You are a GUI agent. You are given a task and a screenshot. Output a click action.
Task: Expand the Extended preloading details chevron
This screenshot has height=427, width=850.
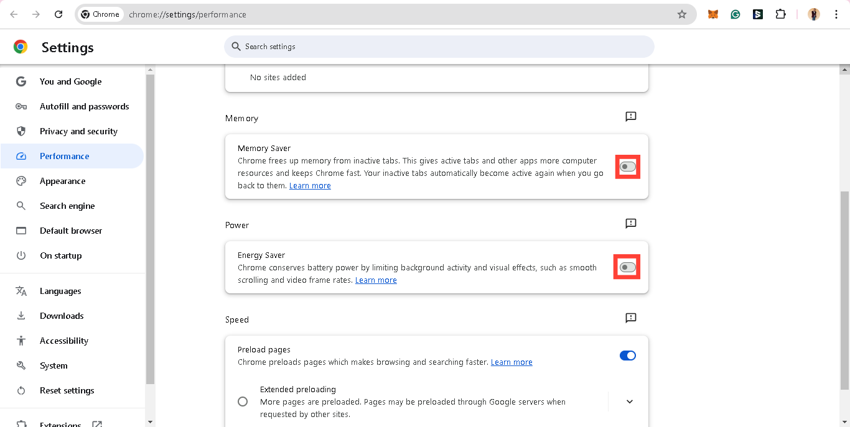[x=630, y=402]
